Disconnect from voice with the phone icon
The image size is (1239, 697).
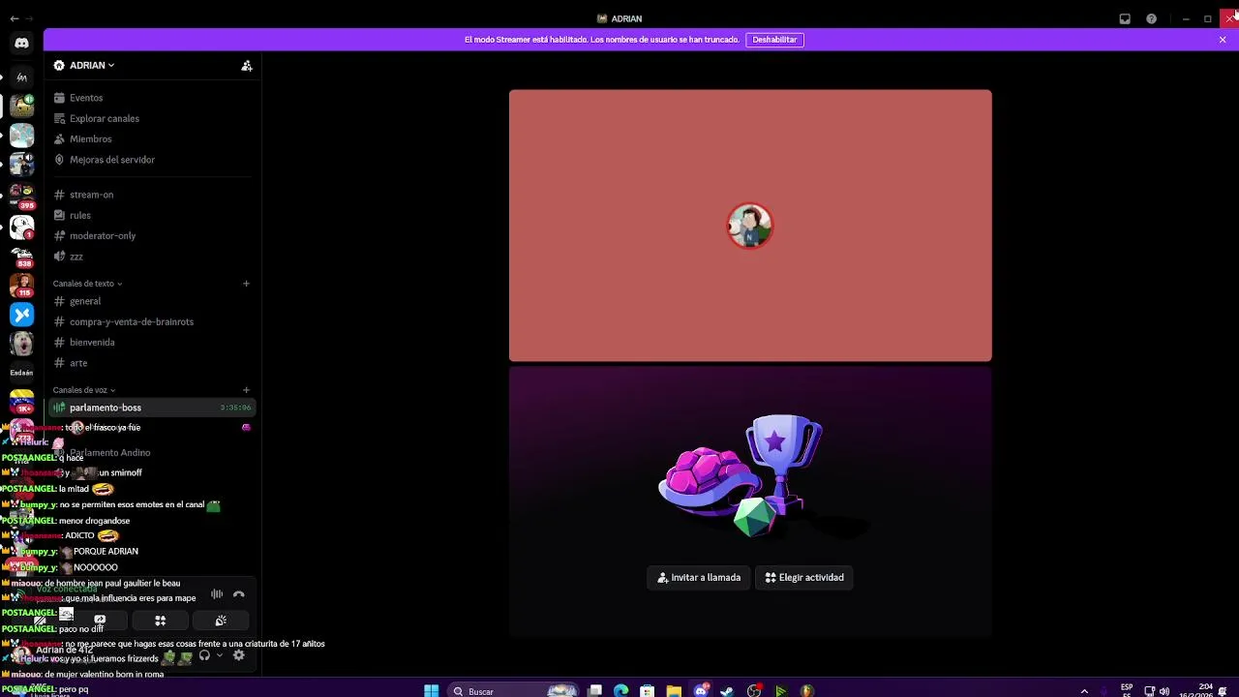[x=239, y=594]
